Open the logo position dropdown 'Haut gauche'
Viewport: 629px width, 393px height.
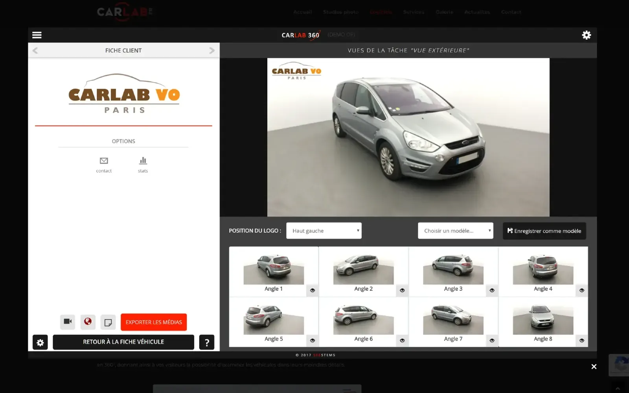click(324, 231)
